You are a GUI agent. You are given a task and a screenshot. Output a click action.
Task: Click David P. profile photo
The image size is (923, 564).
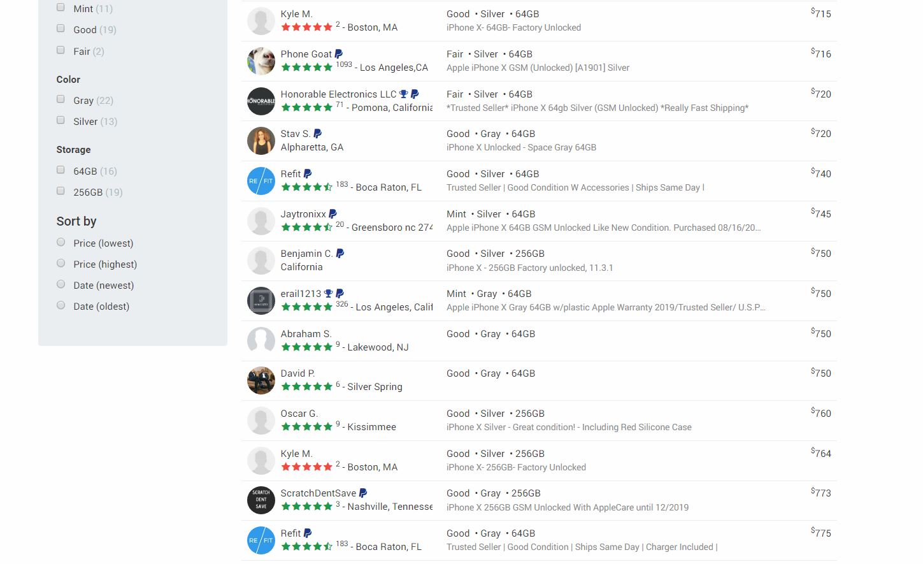click(x=261, y=380)
